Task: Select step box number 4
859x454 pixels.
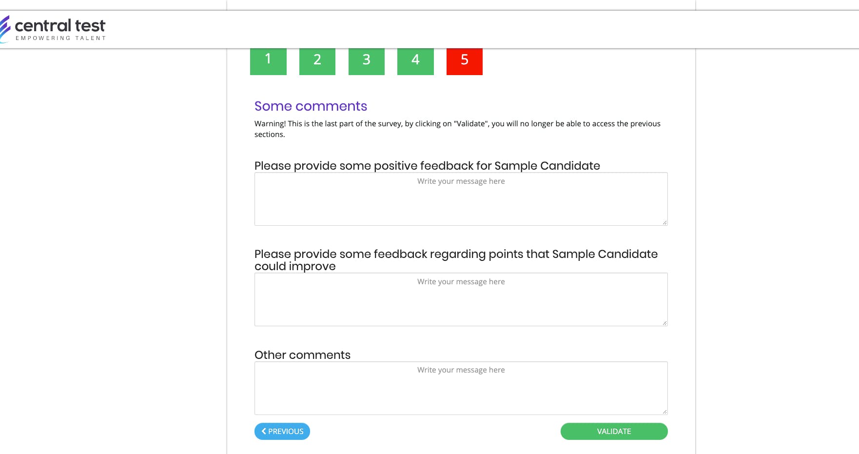Action: 415,61
